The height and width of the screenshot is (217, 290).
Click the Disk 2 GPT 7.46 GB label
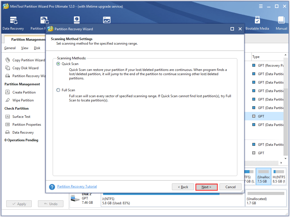87,199
